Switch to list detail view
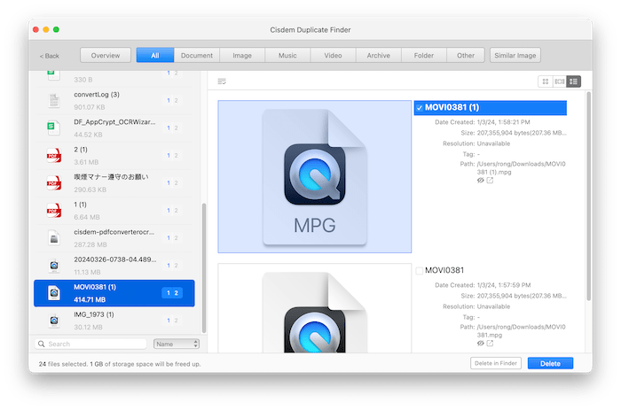 573,81
